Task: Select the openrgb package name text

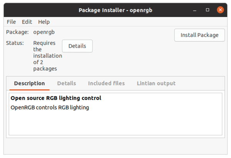Action: (44, 32)
